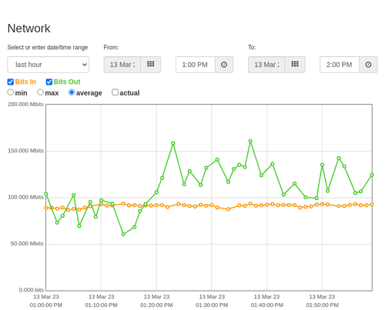Select the max radio option
The width and height of the screenshot is (385, 310).
[x=40, y=92]
